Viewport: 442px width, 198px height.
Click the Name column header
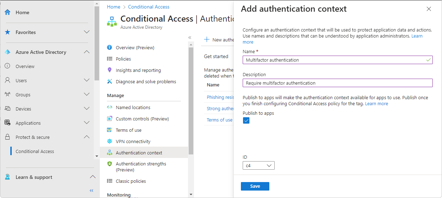(x=213, y=85)
